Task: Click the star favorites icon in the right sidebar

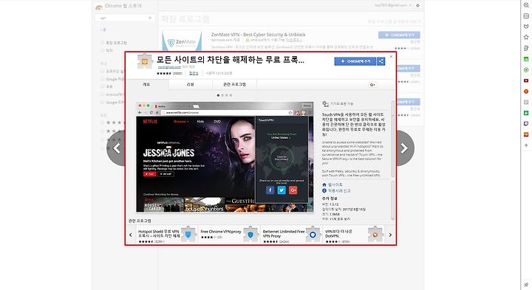Action: tap(526, 37)
